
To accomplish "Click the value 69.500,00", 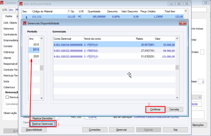I will (x=169, y=51).
